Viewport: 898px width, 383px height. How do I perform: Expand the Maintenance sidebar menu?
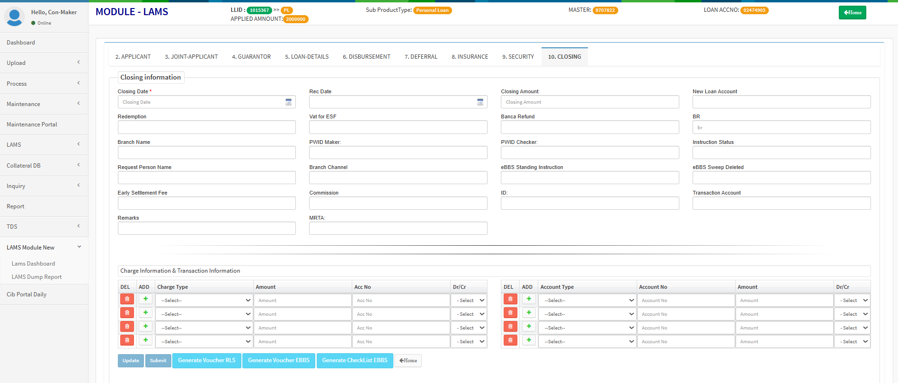44,104
